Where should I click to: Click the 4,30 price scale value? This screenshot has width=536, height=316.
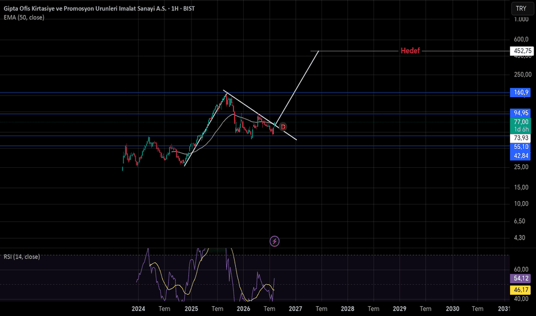coord(519,238)
